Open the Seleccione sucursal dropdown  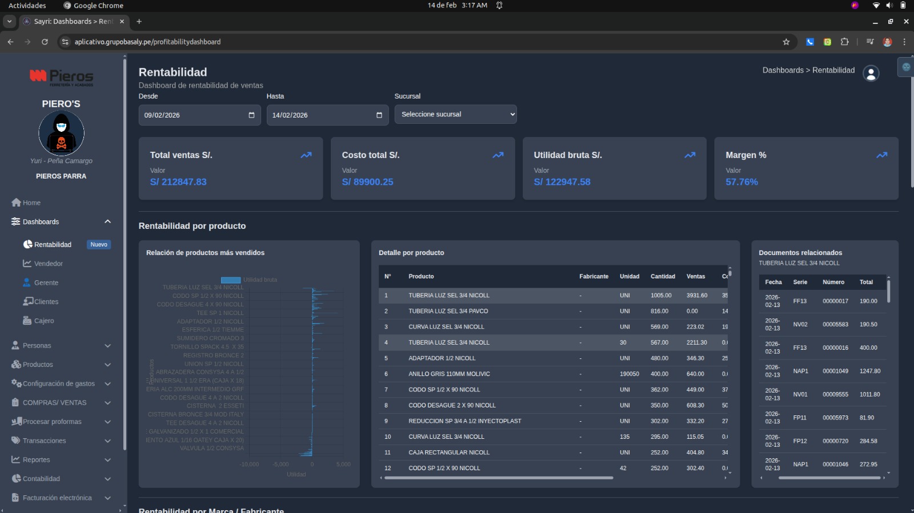pyautogui.click(x=455, y=114)
